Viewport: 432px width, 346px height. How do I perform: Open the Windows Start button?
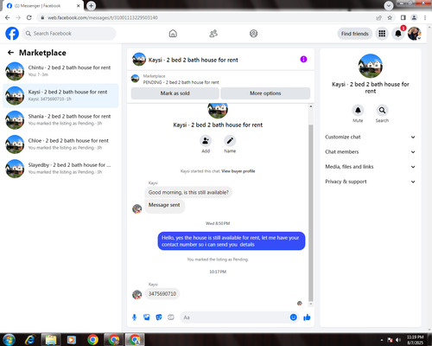coord(9,340)
